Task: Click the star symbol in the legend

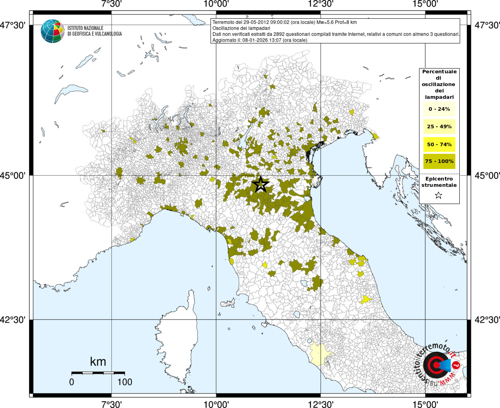Action: coord(439,195)
